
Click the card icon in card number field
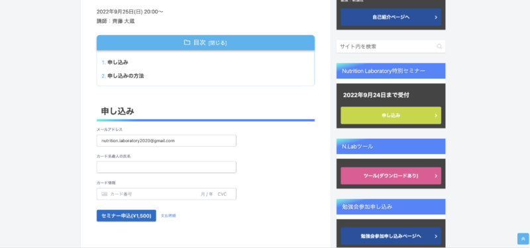click(x=105, y=194)
